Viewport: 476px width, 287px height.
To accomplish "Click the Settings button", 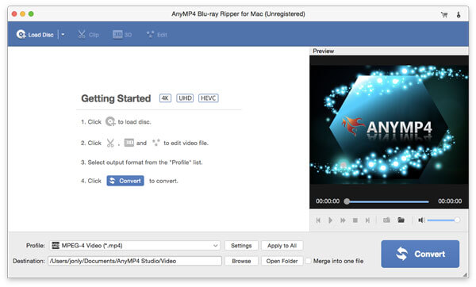I will pos(241,246).
